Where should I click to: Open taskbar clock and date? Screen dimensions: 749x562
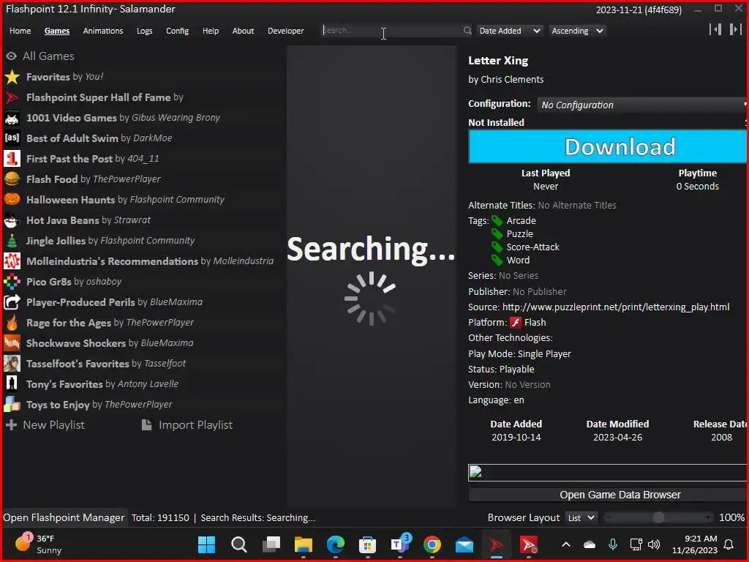point(695,544)
